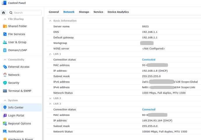Image resolution: width=201 pixels, height=140 pixels.
Task: Click the Terminal & SNMP icon
Action: click(x=5, y=91)
